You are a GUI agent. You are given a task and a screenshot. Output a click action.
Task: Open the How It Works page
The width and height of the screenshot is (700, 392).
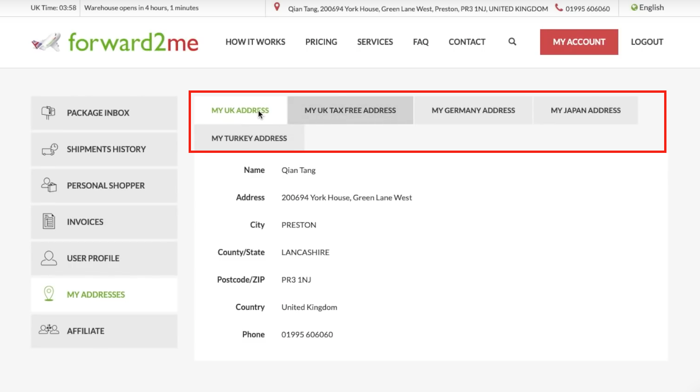(x=255, y=42)
